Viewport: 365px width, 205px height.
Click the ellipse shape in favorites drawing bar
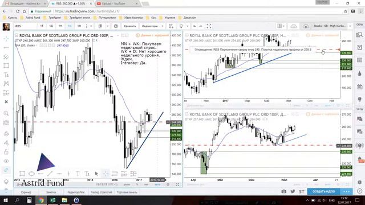coord(31,174)
